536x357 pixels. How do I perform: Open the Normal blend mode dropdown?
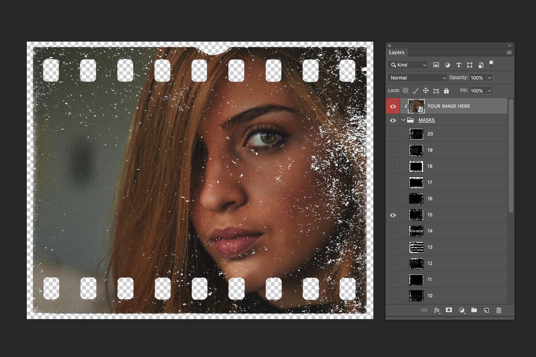click(x=417, y=78)
